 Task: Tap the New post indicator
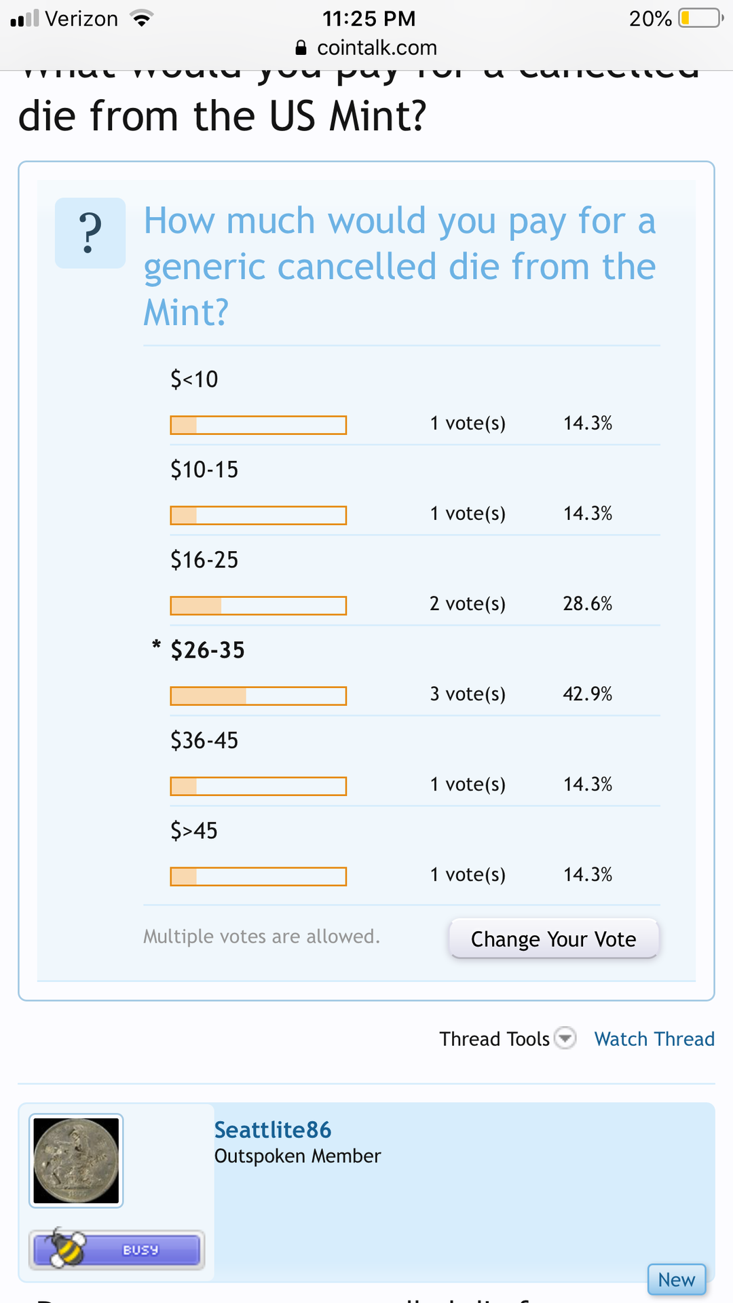tap(677, 1279)
